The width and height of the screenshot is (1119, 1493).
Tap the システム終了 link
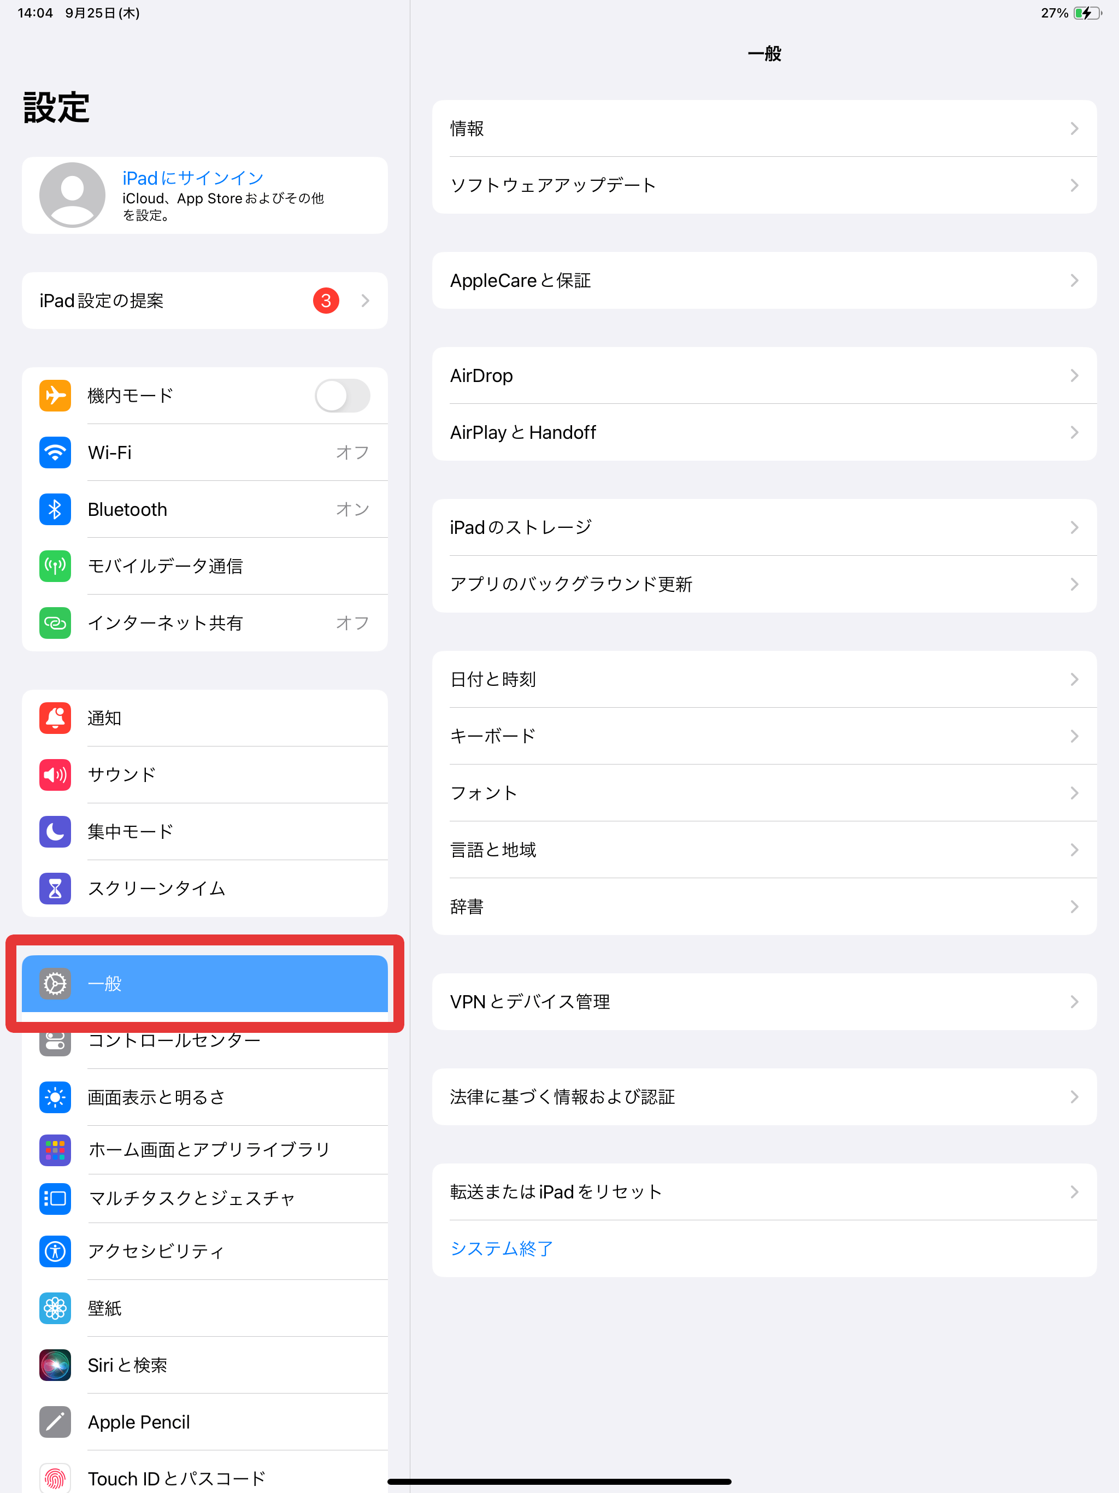click(502, 1248)
